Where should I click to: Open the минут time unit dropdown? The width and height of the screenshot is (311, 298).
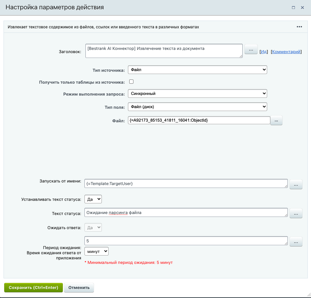(x=96, y=251)
